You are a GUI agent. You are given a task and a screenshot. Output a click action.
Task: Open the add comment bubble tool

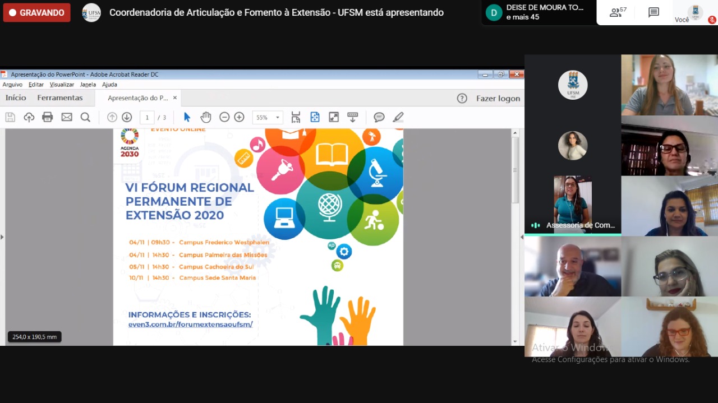click(x=379, y=117)
